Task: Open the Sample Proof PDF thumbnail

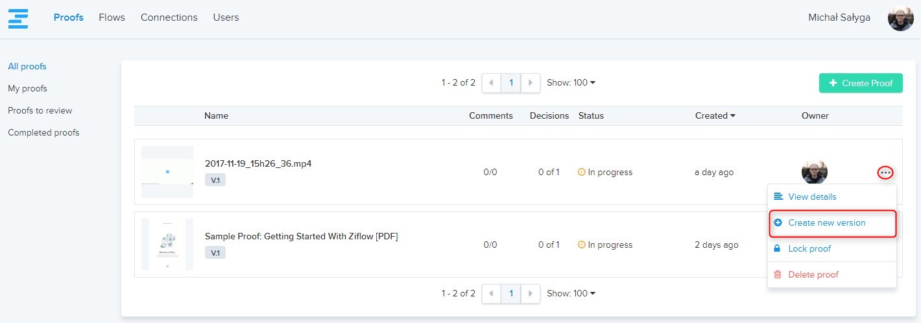Action: pyautogui.click(x=167, y=245)
